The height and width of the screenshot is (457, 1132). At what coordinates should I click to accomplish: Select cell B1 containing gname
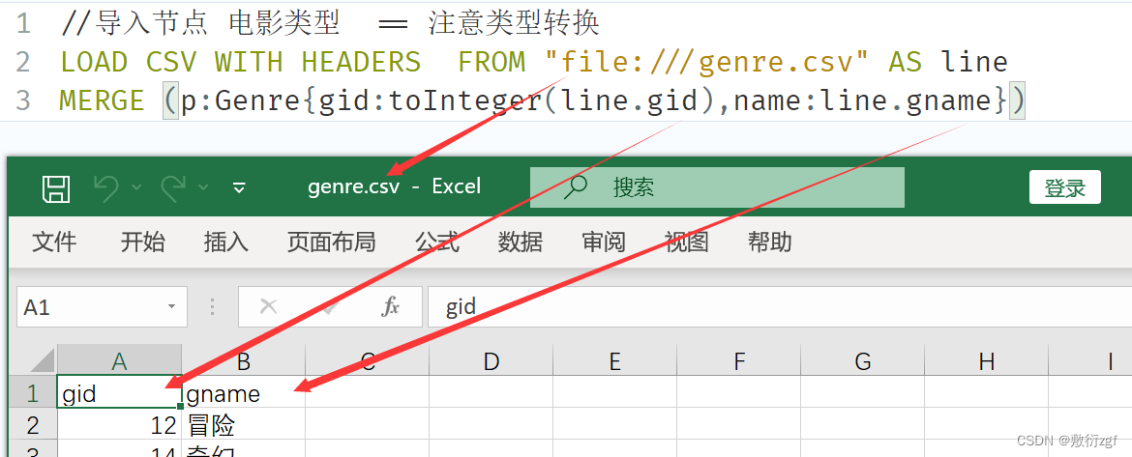[x=243, y=393]
